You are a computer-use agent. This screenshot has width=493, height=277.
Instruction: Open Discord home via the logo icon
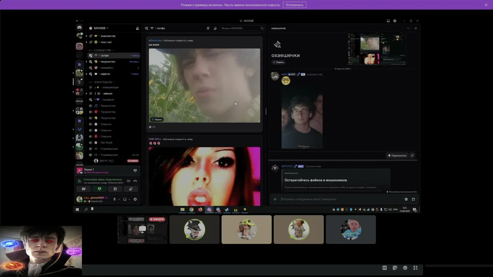click(79, 28)
